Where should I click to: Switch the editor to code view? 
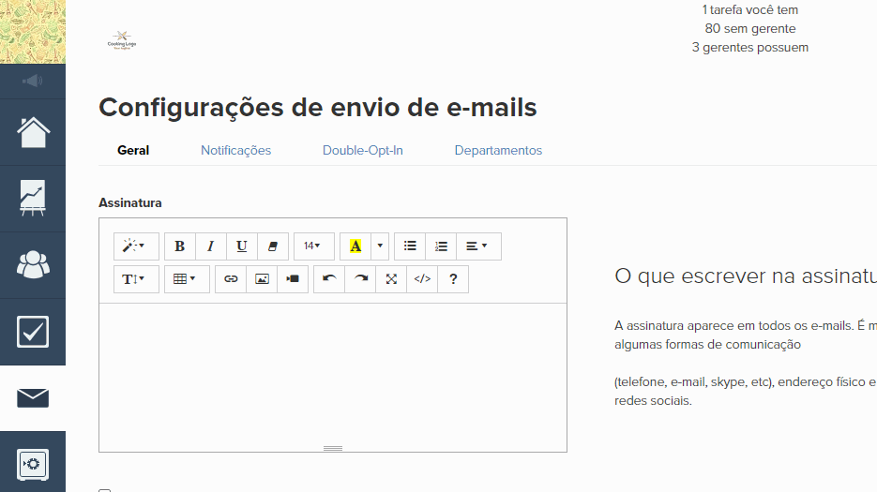click(422, 279)
